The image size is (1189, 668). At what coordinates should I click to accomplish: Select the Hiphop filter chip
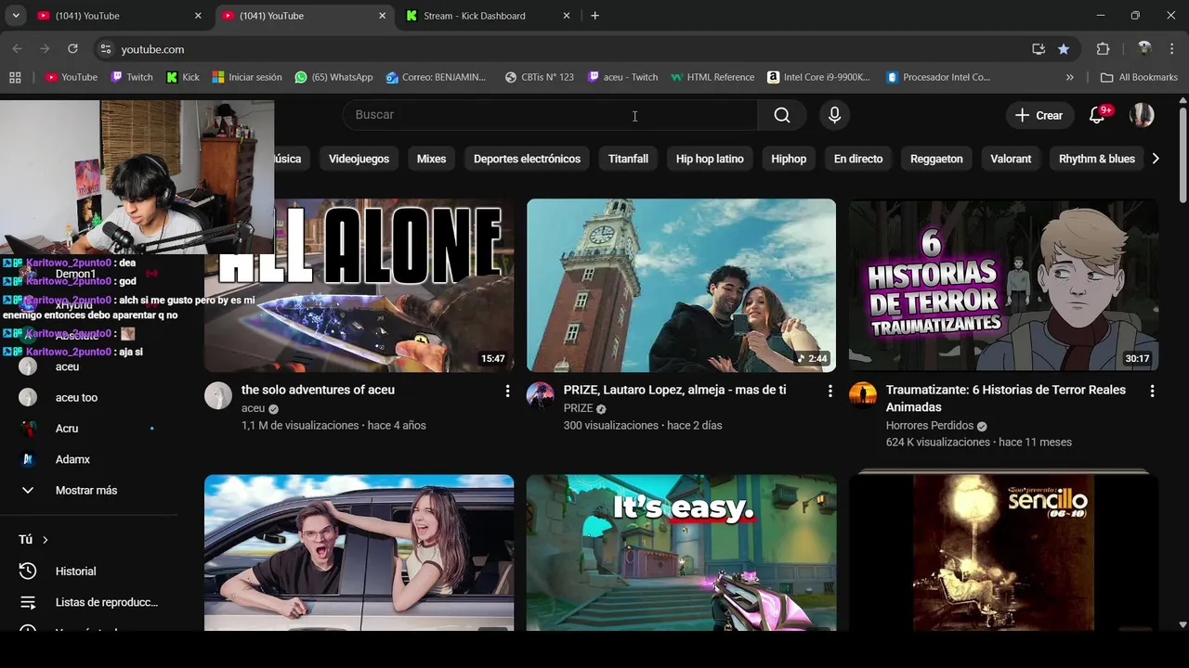[x=789, y=159]
